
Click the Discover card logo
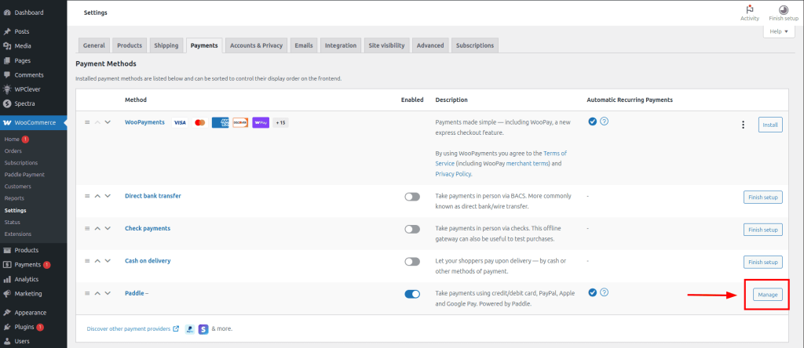(x=240, y=123)
